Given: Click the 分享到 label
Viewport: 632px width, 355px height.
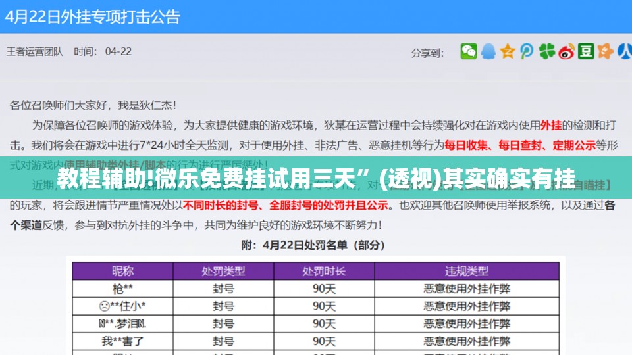Looking at the screenshot, I should (427, 53).
